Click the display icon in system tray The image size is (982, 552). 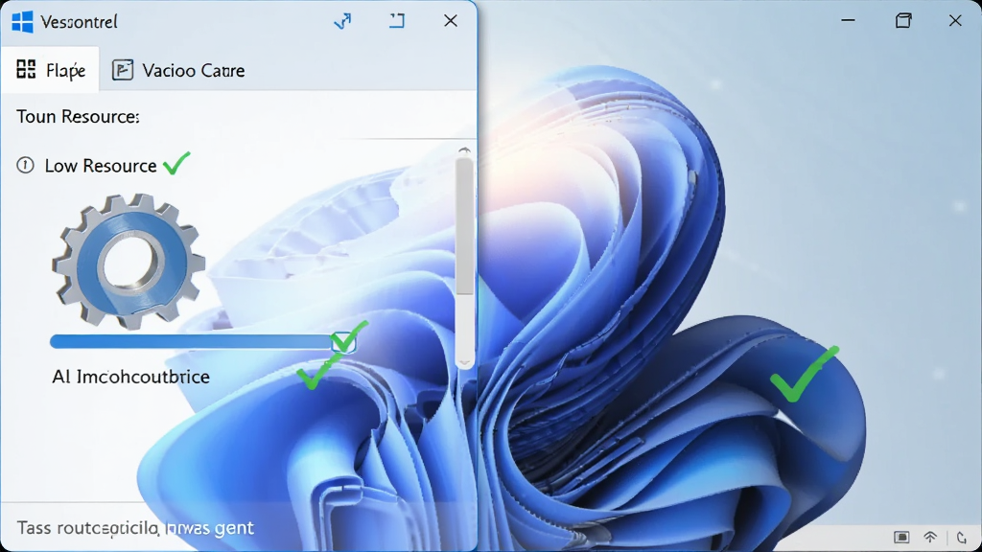tap(901, 537)
